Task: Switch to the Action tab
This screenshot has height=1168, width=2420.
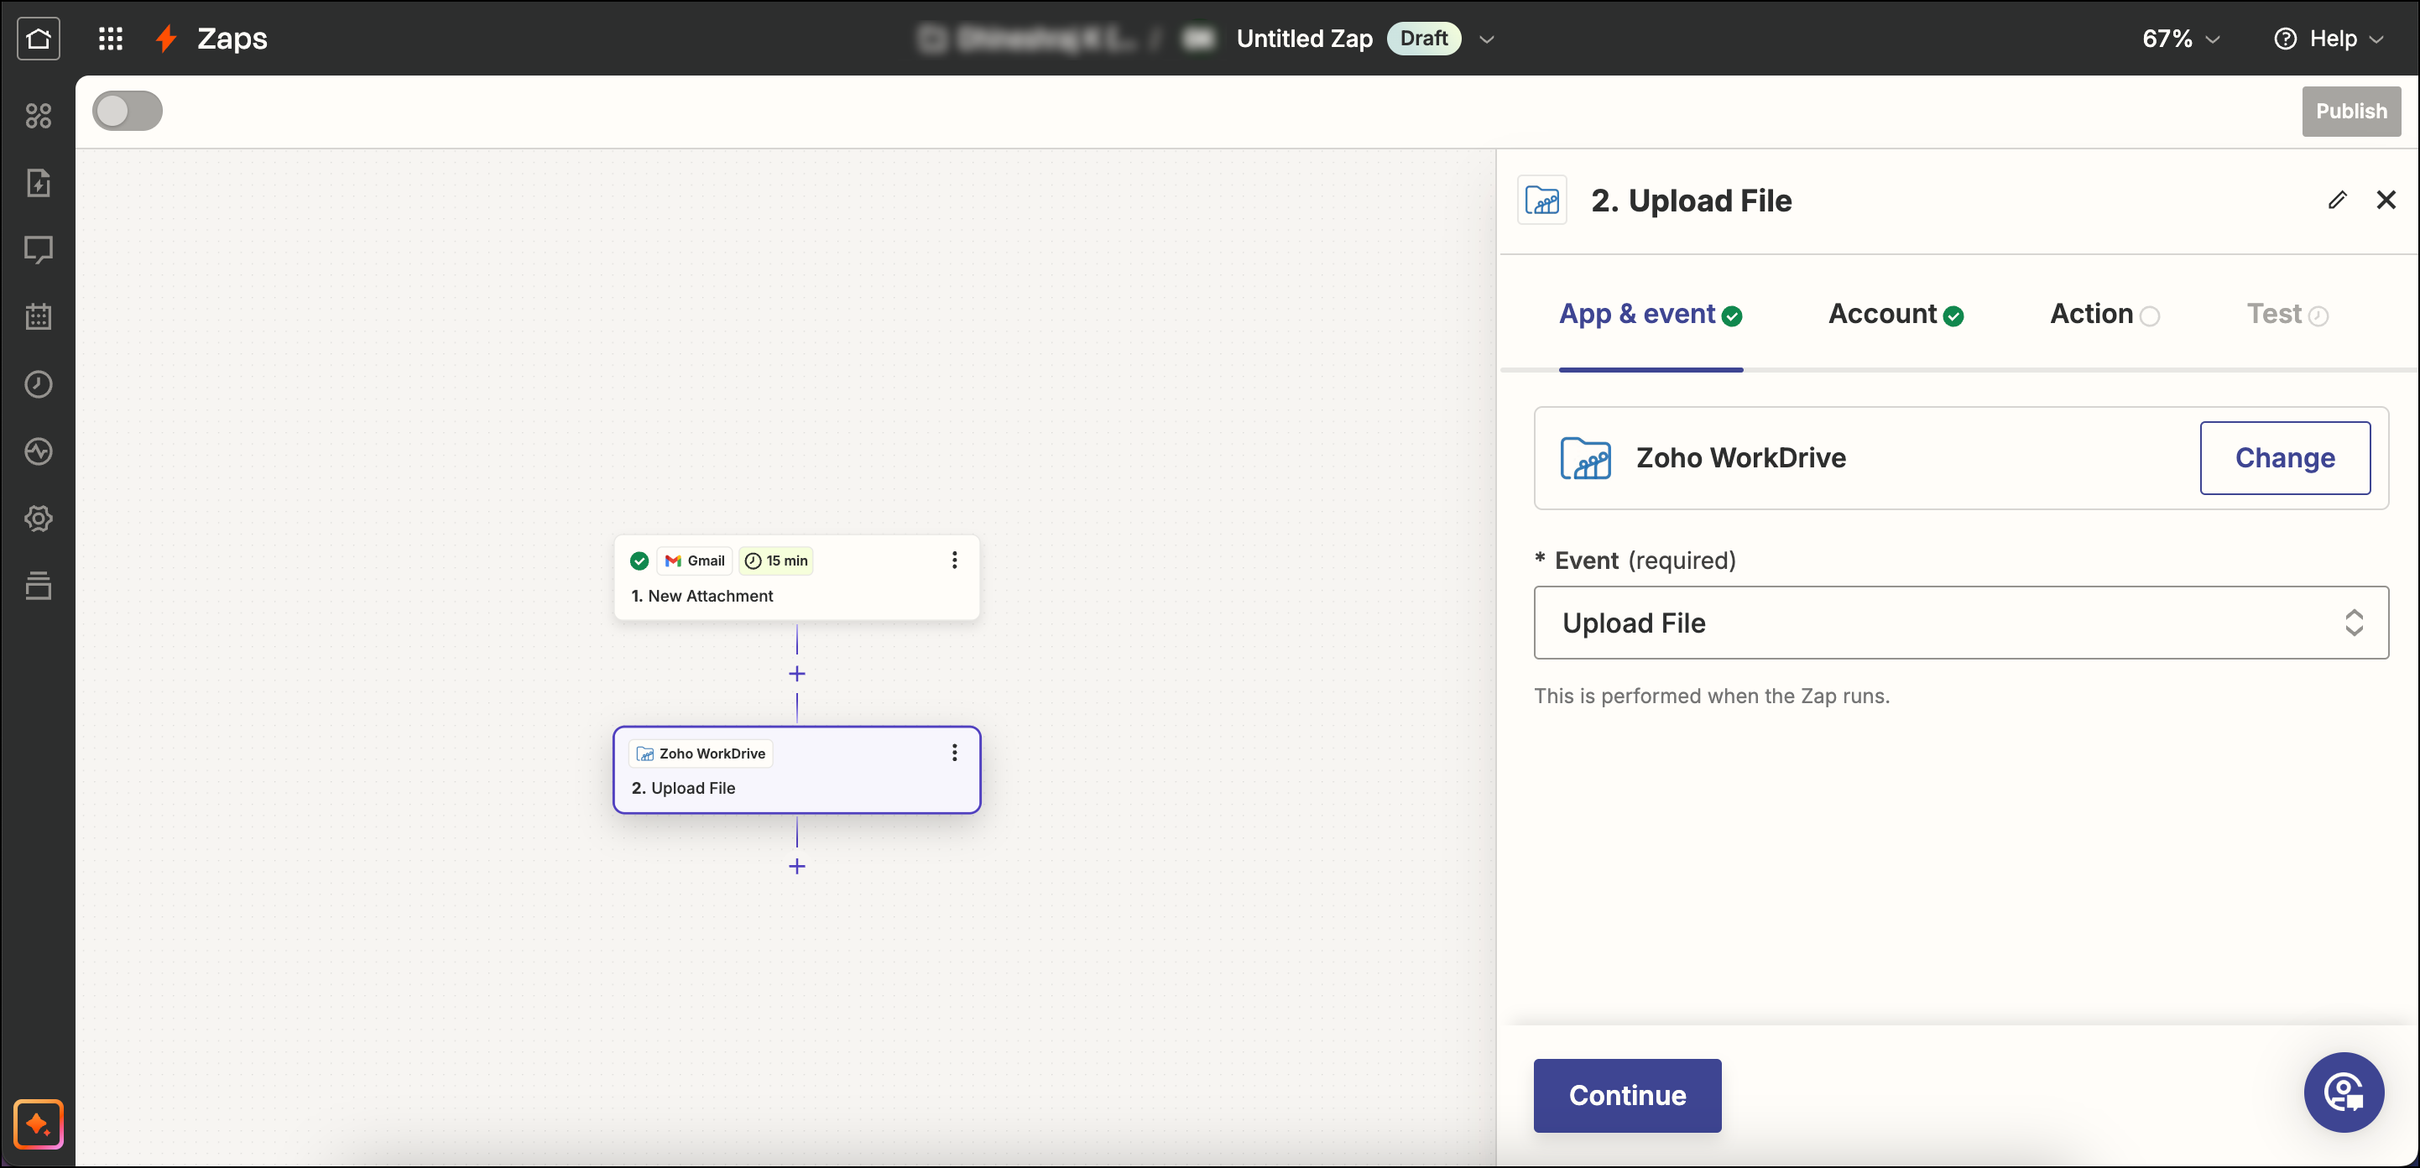Action: click(x=2104, y=314)
